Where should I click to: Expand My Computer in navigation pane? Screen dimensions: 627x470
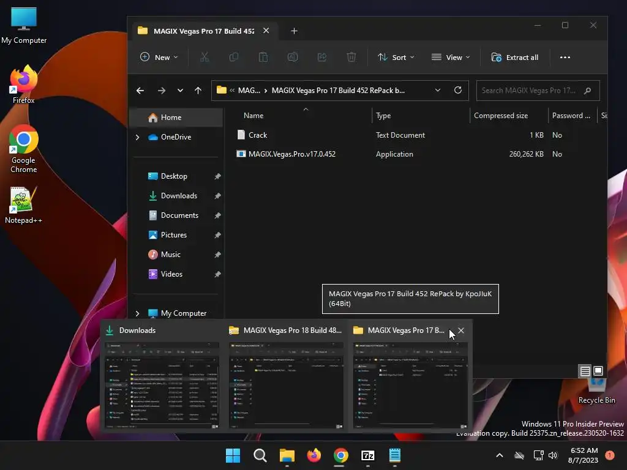(137, 313)
